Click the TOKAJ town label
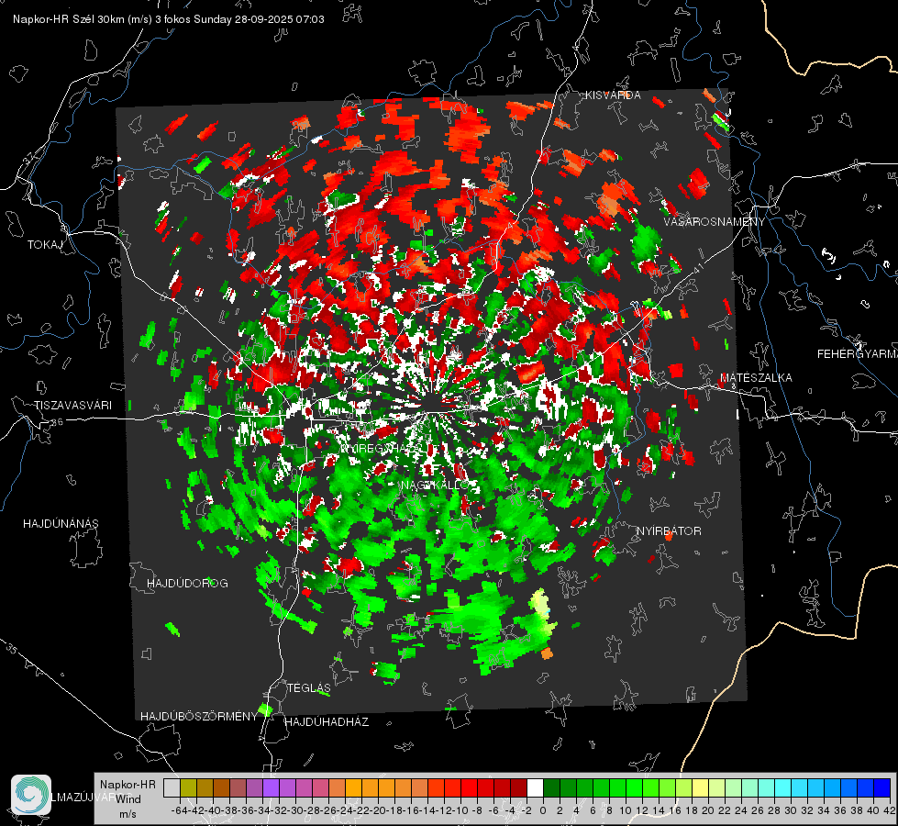 pos(45,245)
